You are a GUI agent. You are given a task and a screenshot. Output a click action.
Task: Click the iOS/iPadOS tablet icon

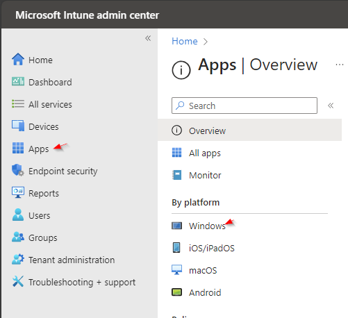[176, 248]
